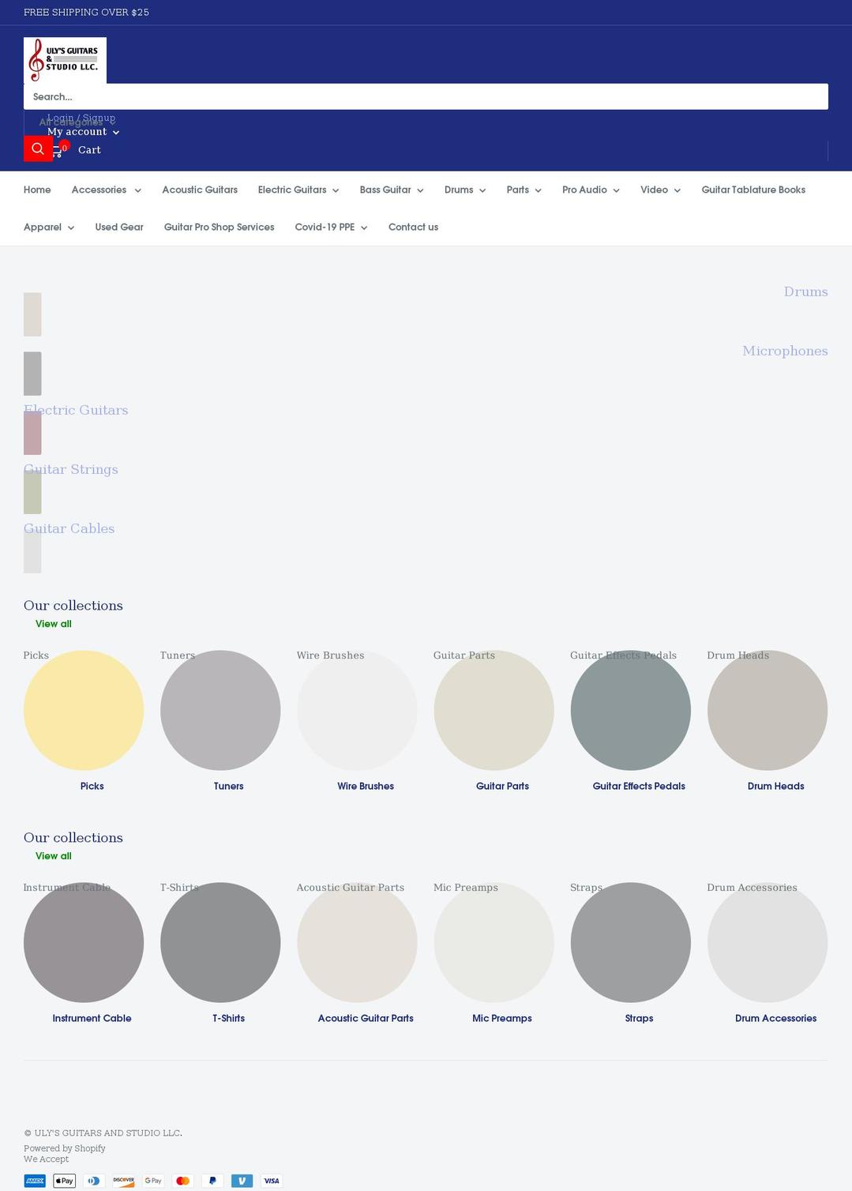This screenshot has height=1191, width=852.
Task: Open Guitar Pro Shop Services page
Action: point(219,227)
